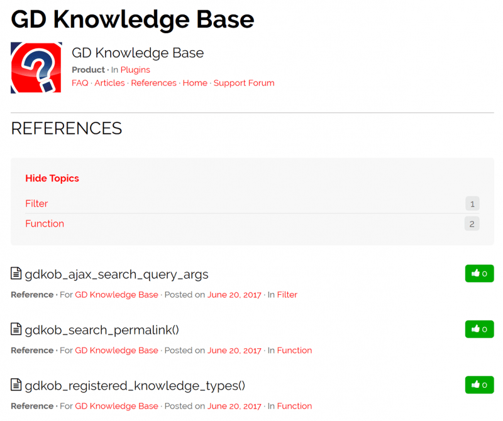This screenshot has width=503, height=421.
Task: Select the Function topic
Action: [x=45, y=223]
